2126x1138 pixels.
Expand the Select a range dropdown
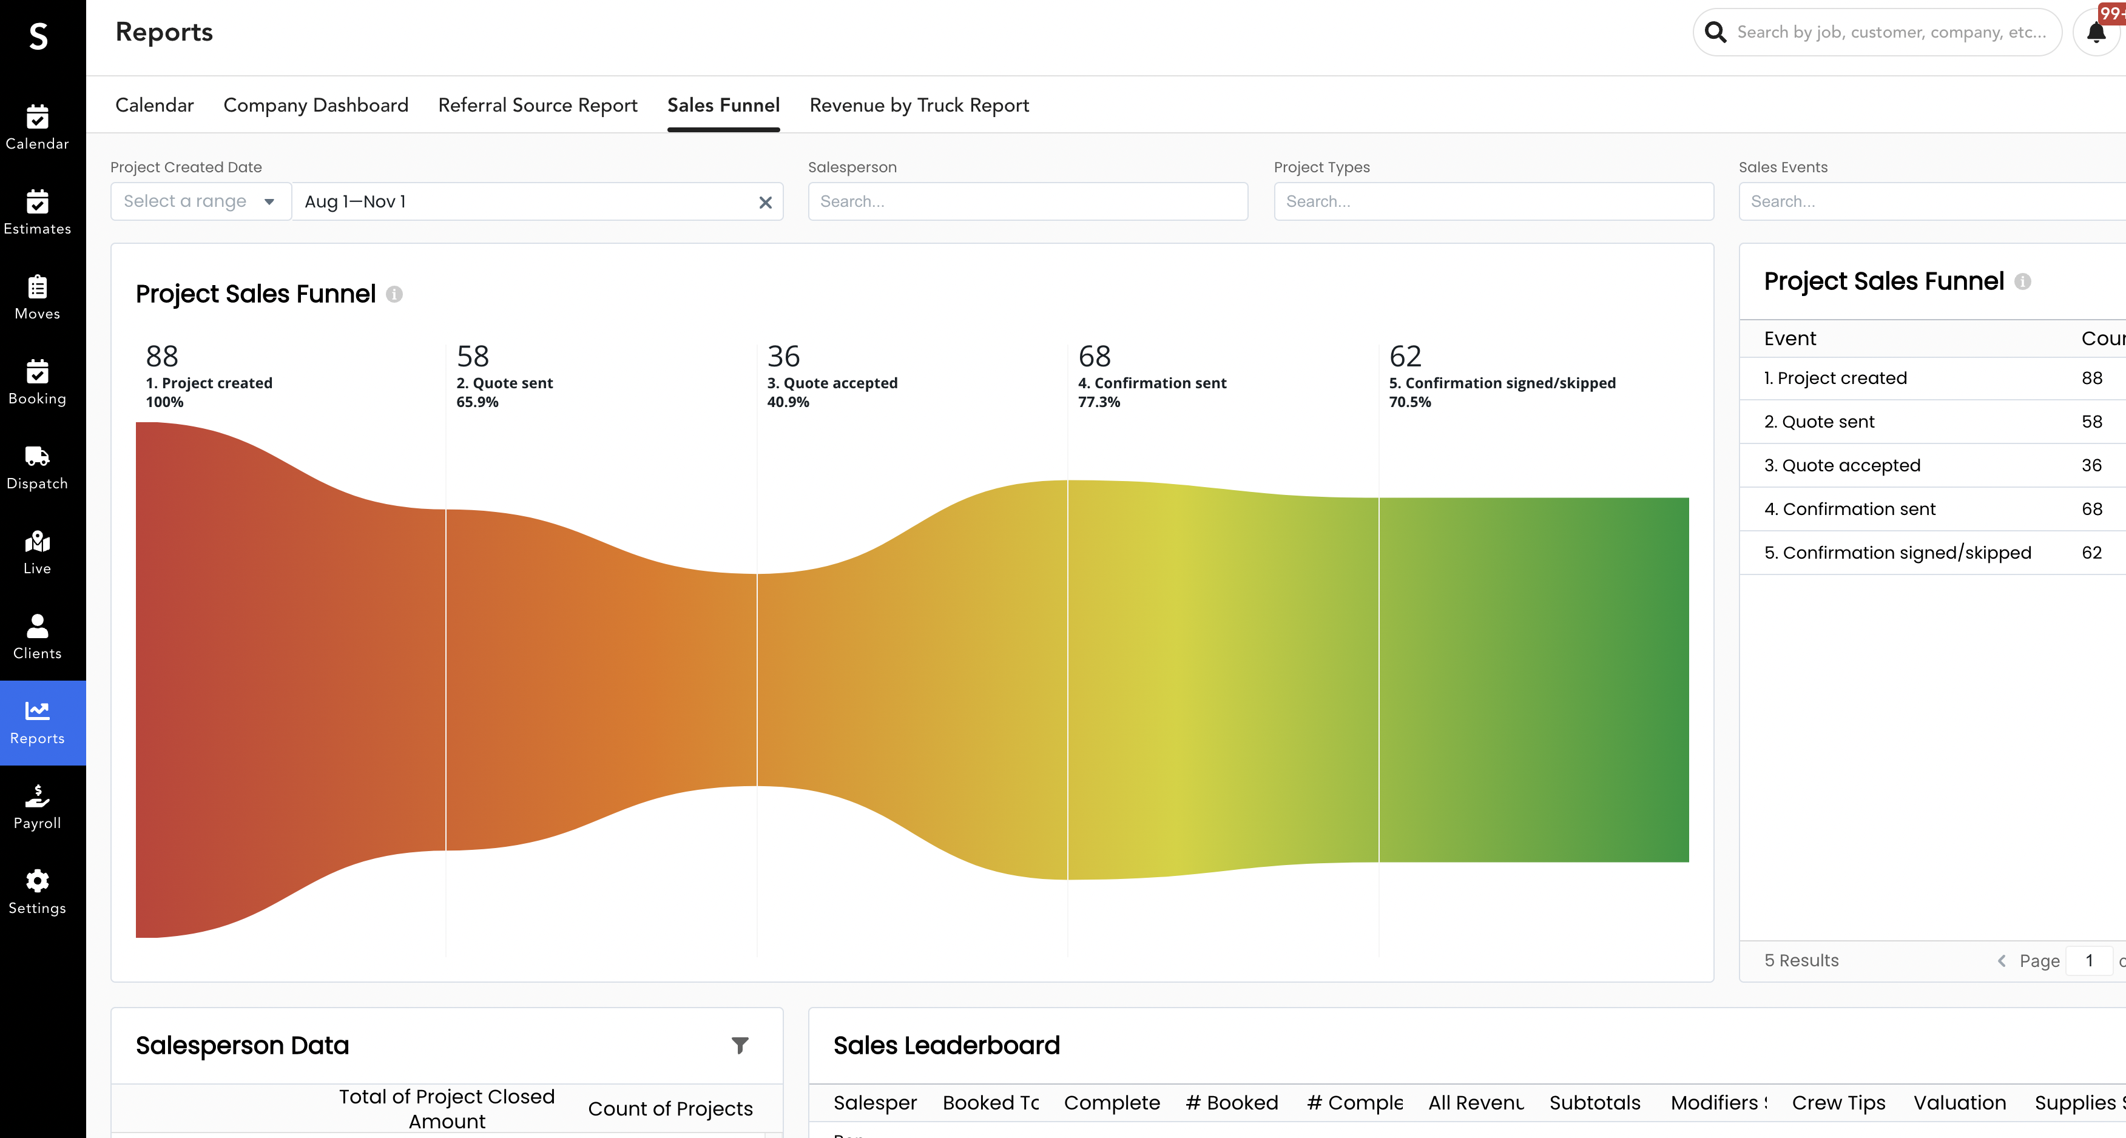(201, 201)
